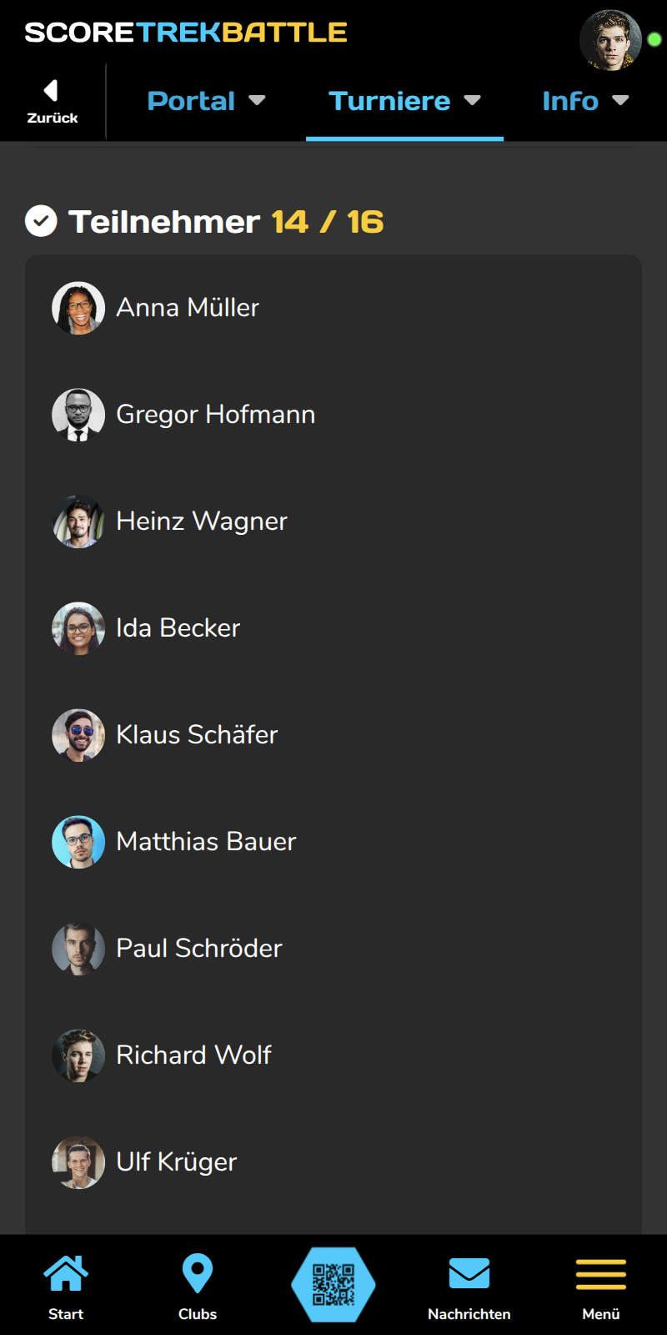Select participant Anna Müller
Screen dimensions: 667x1335
pos(188,308)
